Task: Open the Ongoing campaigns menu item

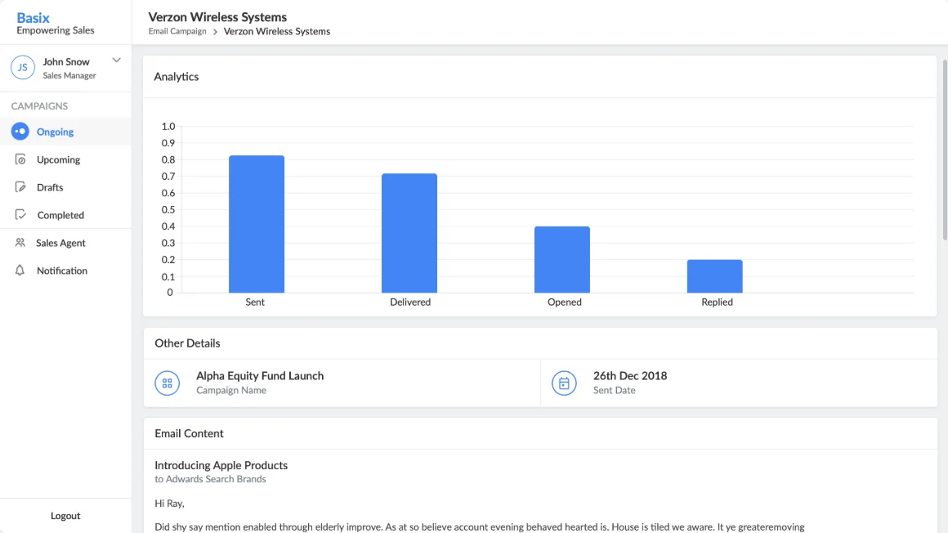Action: coord(65,132)
